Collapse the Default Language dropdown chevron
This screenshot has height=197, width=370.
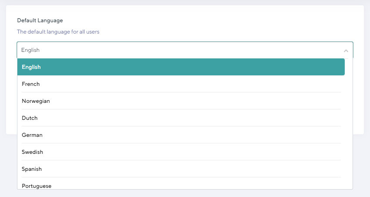(x=346, y=51)
